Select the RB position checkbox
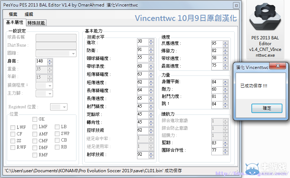The height and width of the screenshot is (178, 290). tap(57, 147)
